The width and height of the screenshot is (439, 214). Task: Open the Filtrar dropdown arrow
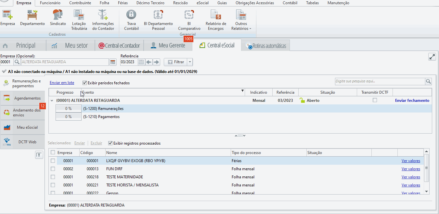click(190, 62)
